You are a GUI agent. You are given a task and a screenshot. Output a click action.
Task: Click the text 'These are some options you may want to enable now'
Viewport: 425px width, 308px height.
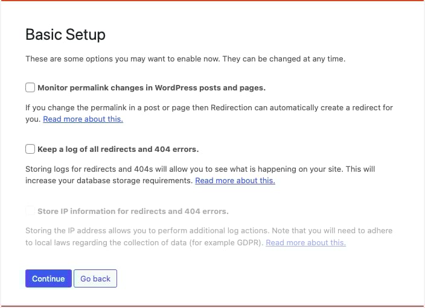[x=122, y=58]
